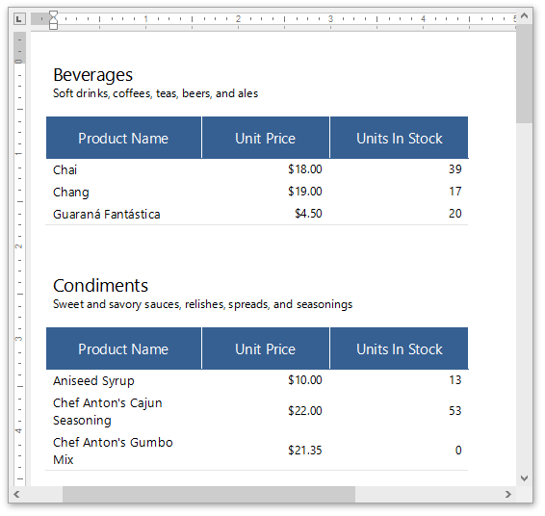
Task: Click the vertical scrollbar thumb
Action: [524, 73]
